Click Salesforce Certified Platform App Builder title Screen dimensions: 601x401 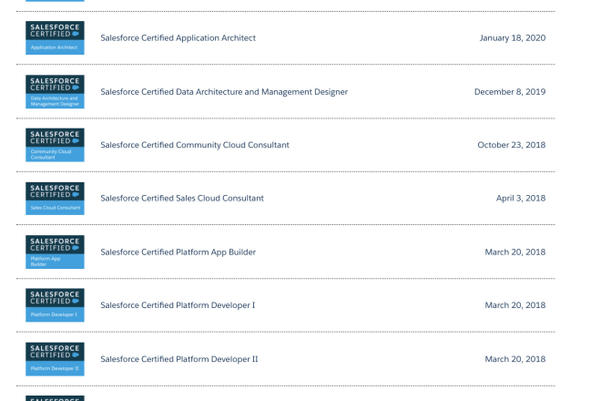coord(178,252)
